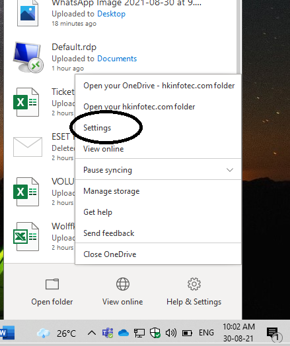Click the Help & Settings label
Image resolution: width=290 pixels, height=346 pixels.
(194, 302)
